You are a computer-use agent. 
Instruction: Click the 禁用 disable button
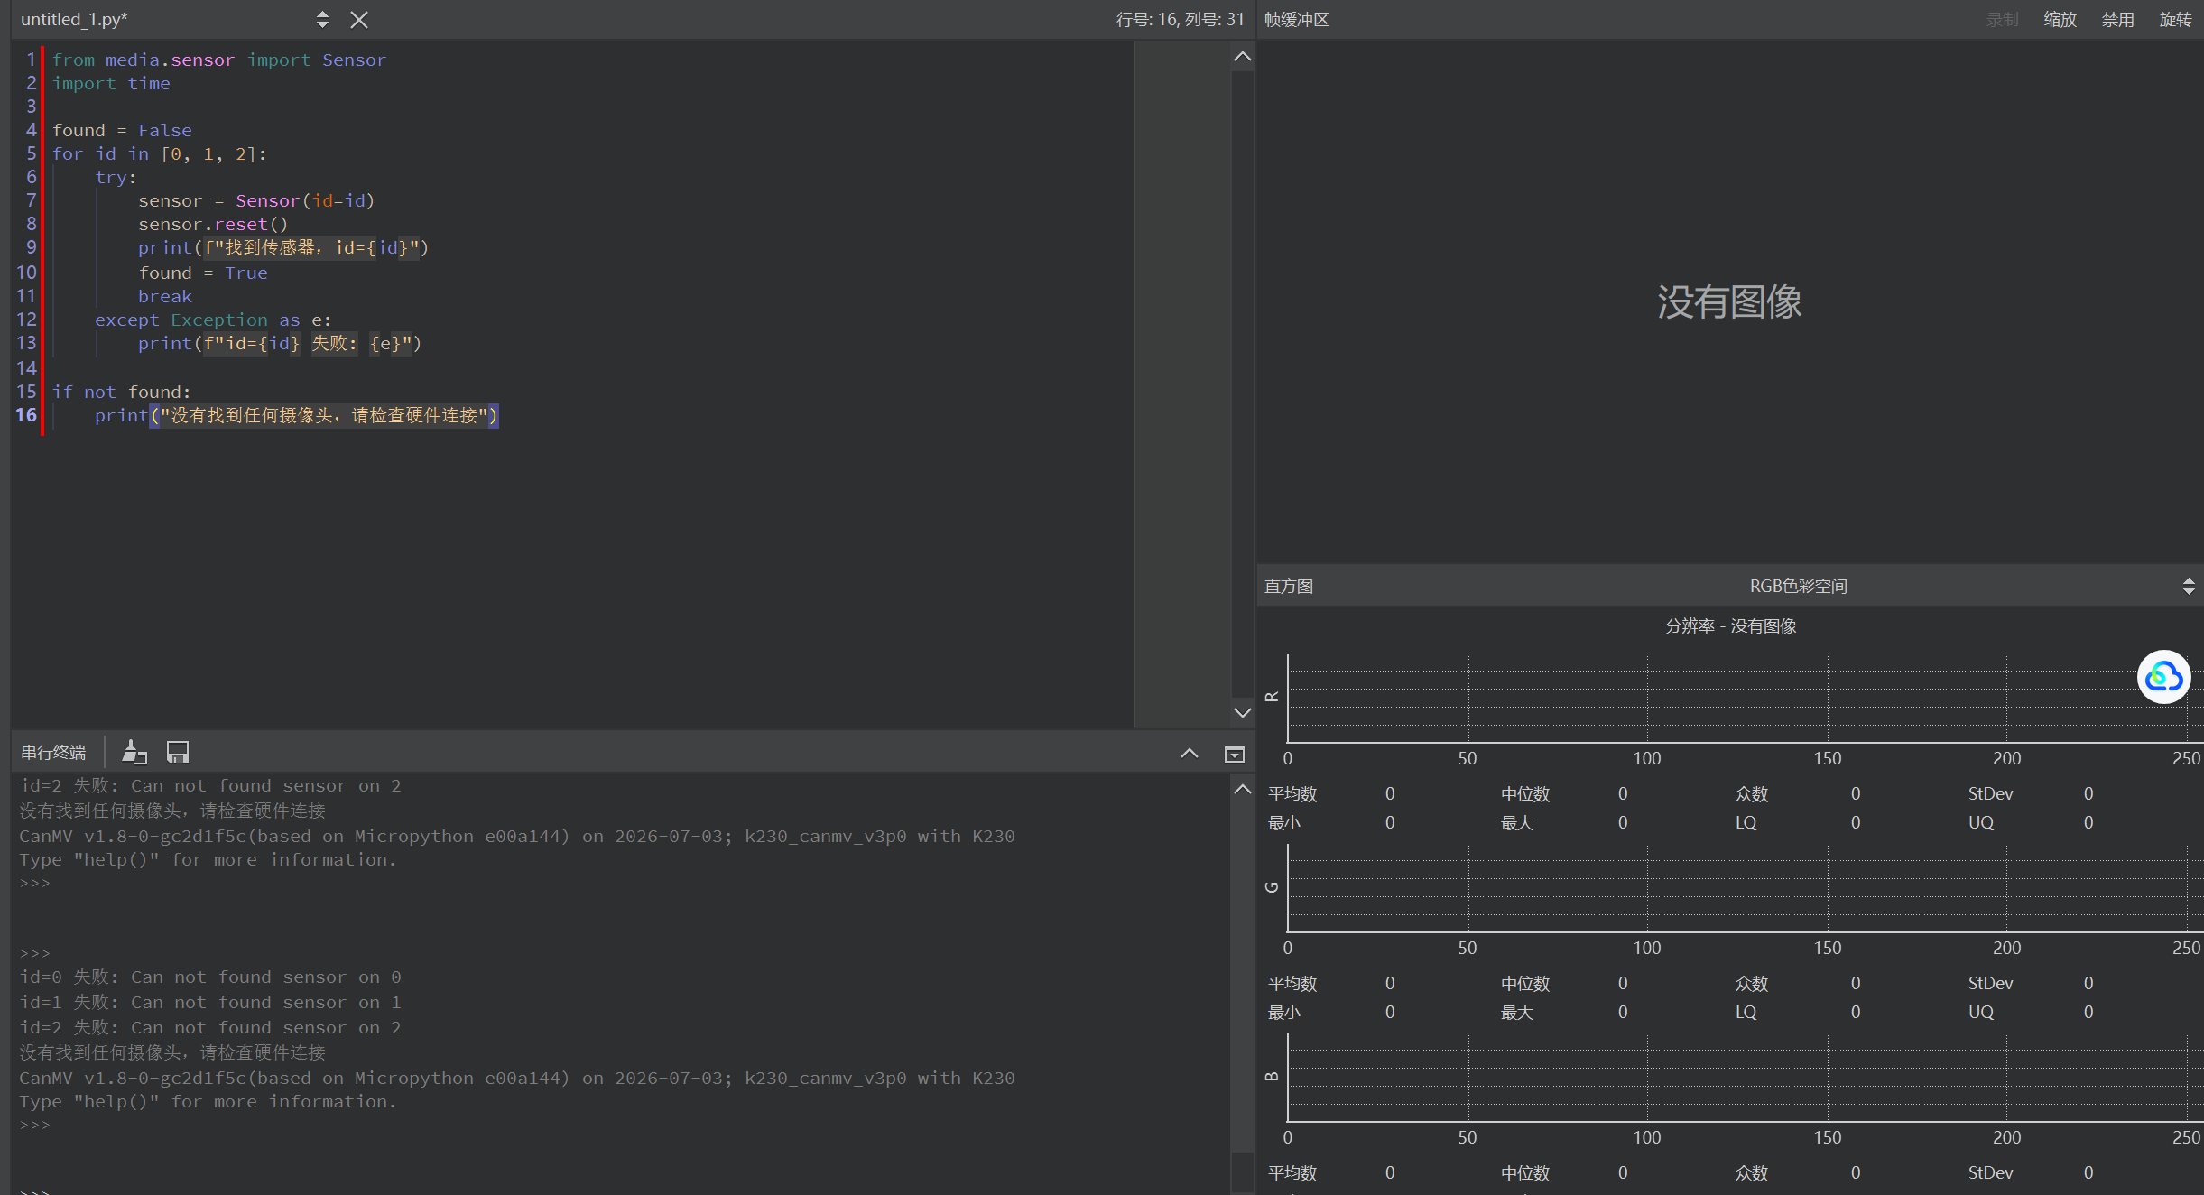tap(2118, 20)
